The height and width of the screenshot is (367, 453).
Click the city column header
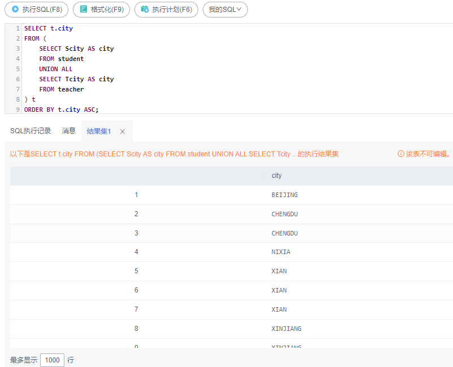click(276, 176)
